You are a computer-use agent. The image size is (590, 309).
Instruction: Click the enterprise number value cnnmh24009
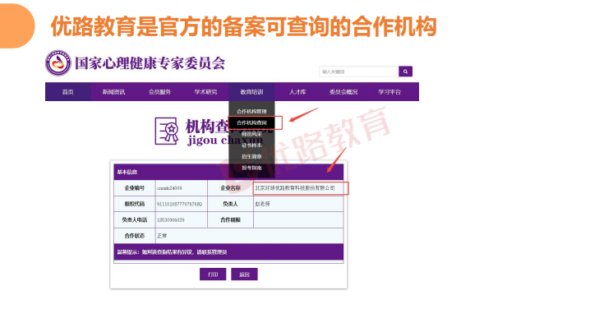click(x=169, y=188)
